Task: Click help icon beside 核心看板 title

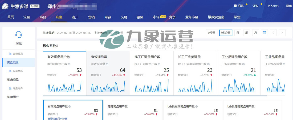Action: pyautogui.click(x=57, y=46)
